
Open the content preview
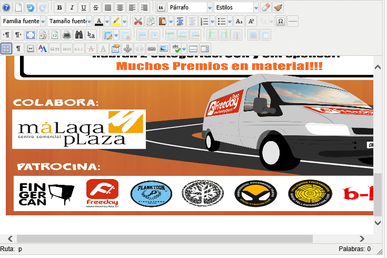[43, 35]
